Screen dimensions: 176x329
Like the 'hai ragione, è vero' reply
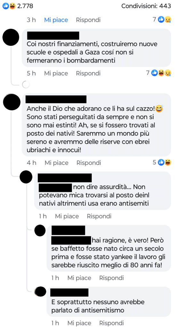coord(79,278)
